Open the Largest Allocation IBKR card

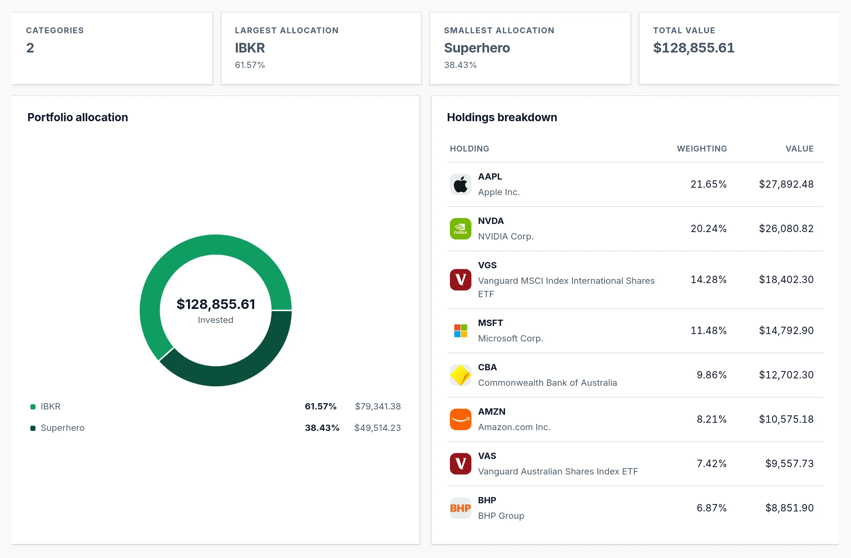321,48
